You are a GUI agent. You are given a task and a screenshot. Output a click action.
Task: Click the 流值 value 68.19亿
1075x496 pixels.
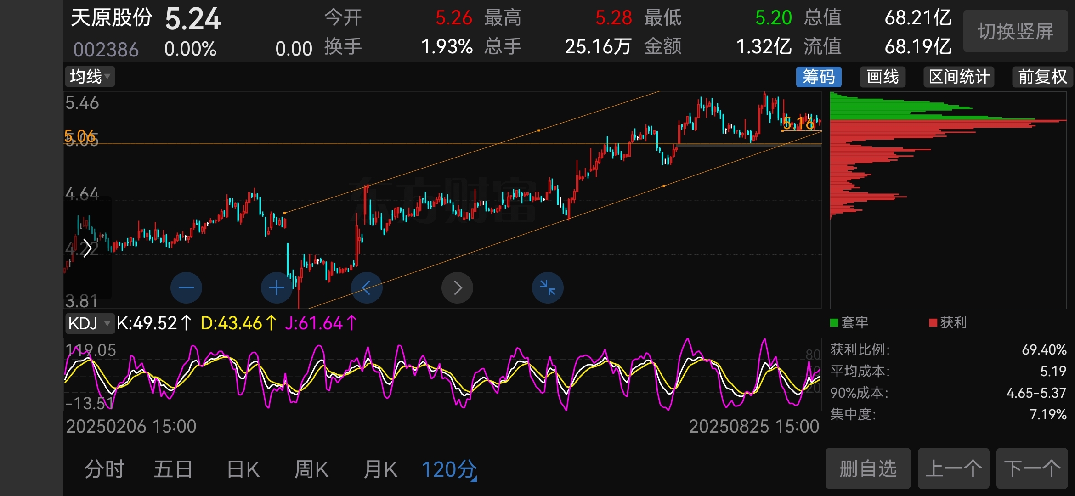(x=918, y=47)
